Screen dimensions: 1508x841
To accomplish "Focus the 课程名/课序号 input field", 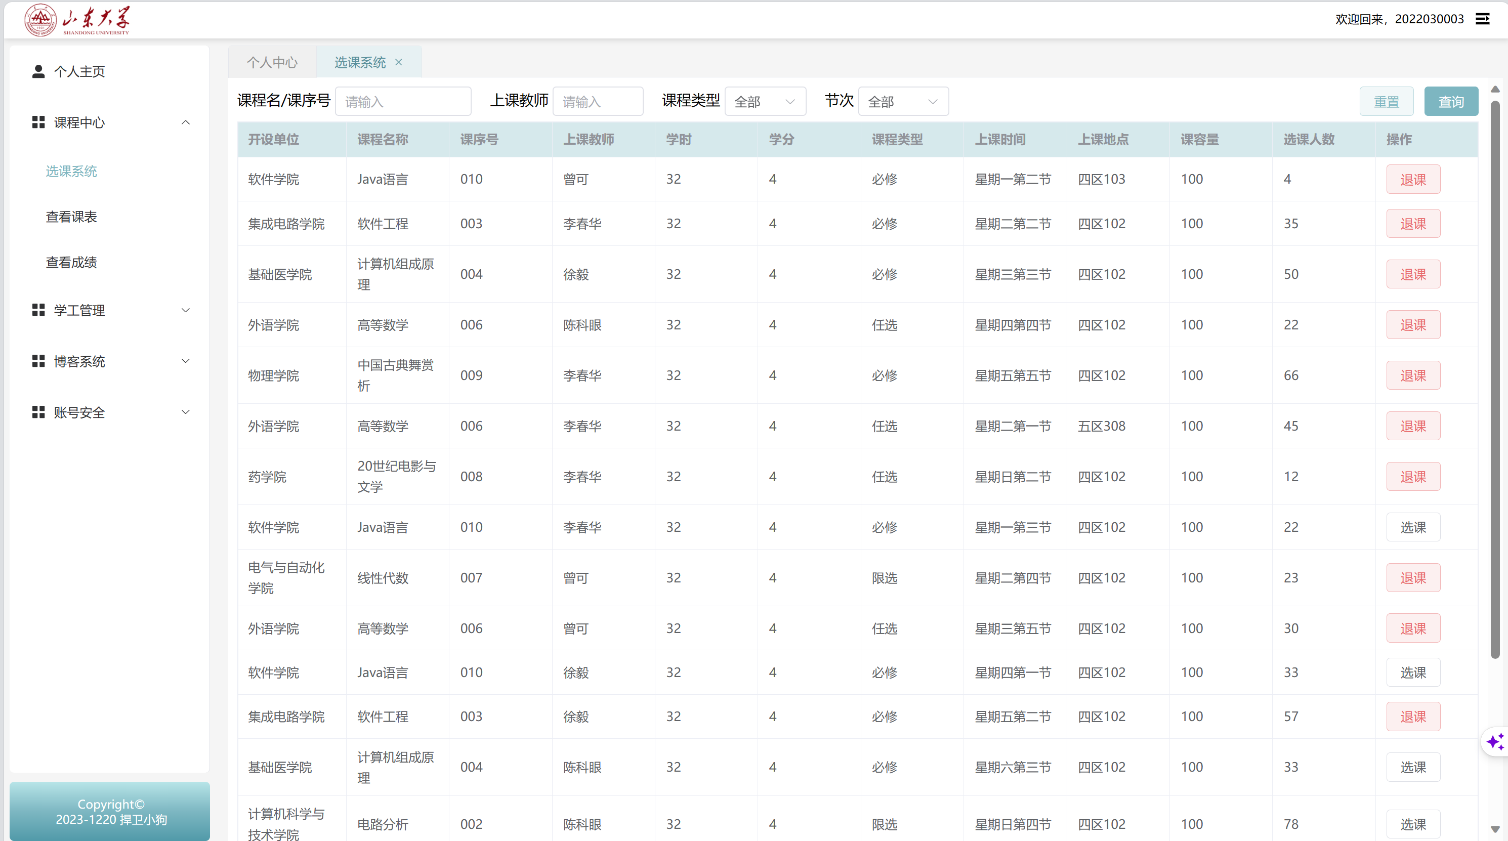I will [403, 101].
